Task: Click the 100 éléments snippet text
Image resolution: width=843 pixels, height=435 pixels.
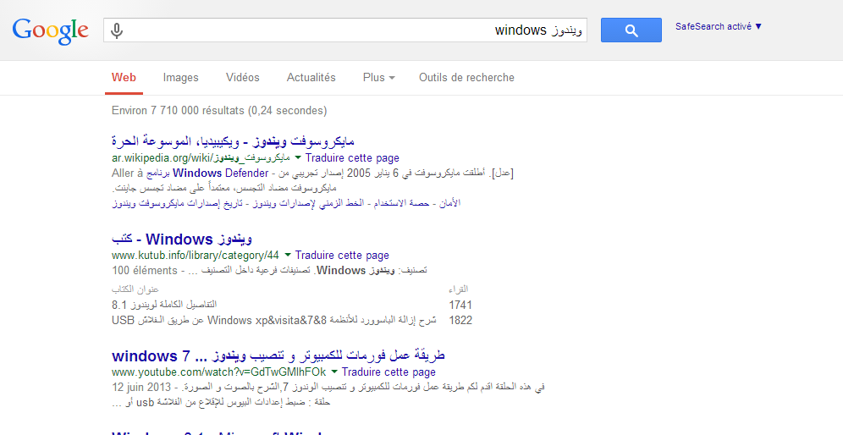Action: 145,270
